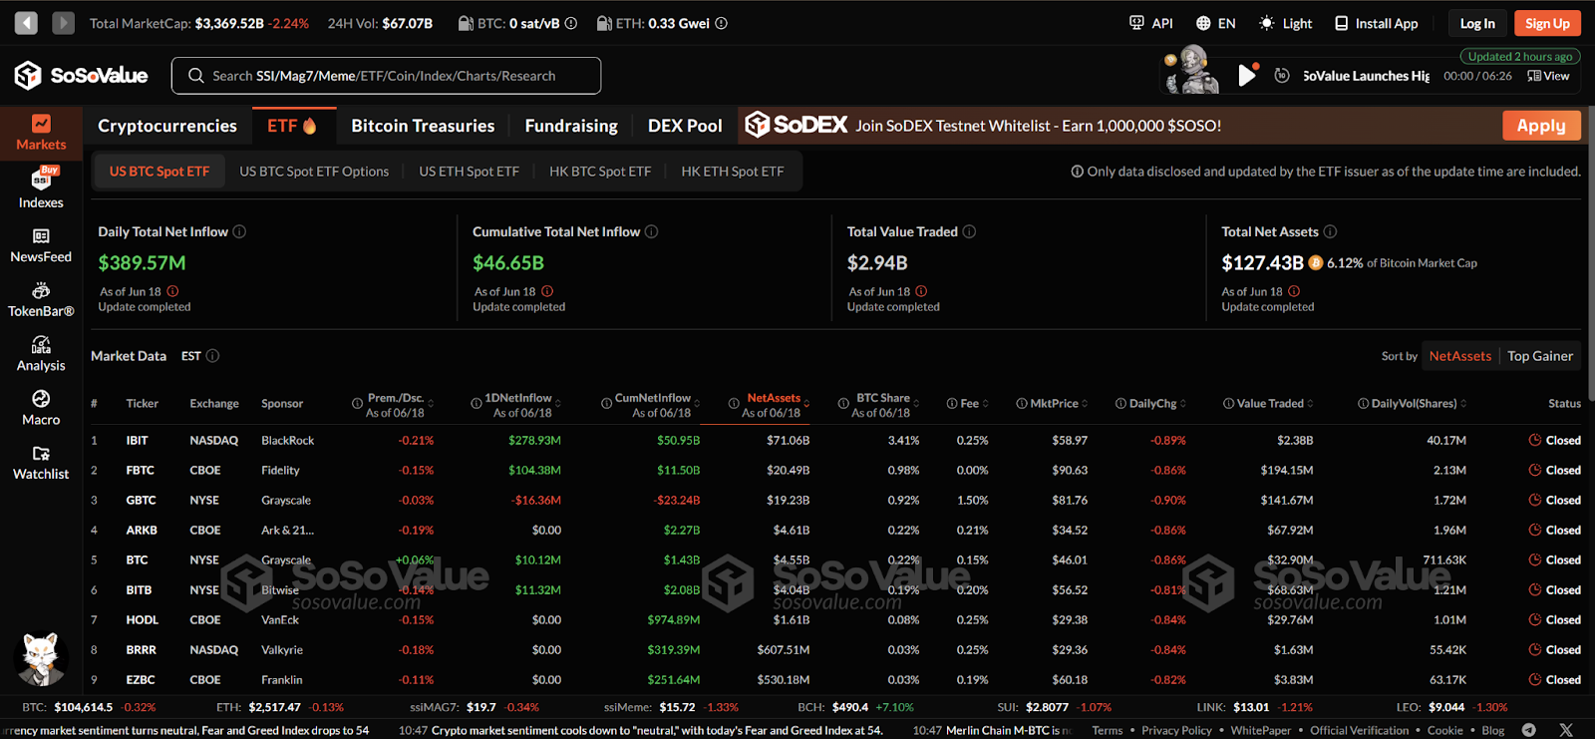Image resolution: width=1595 pixels, height=739 pixels.
Task: Click the BTC gas fee pump icon
Action: [x=466, y=23]
